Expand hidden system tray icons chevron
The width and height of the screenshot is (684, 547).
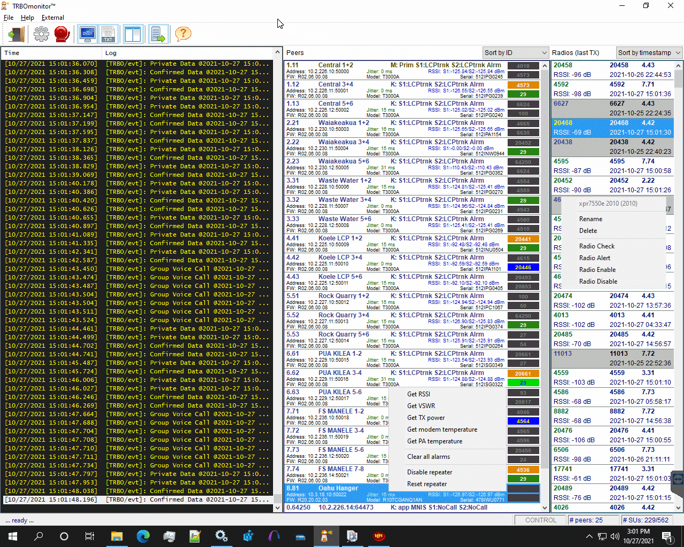point(589,536)
